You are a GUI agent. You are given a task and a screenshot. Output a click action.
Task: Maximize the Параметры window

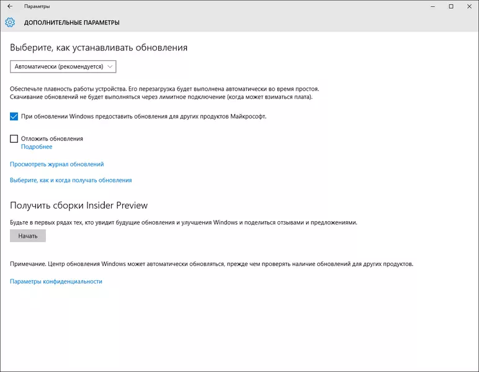451,6
